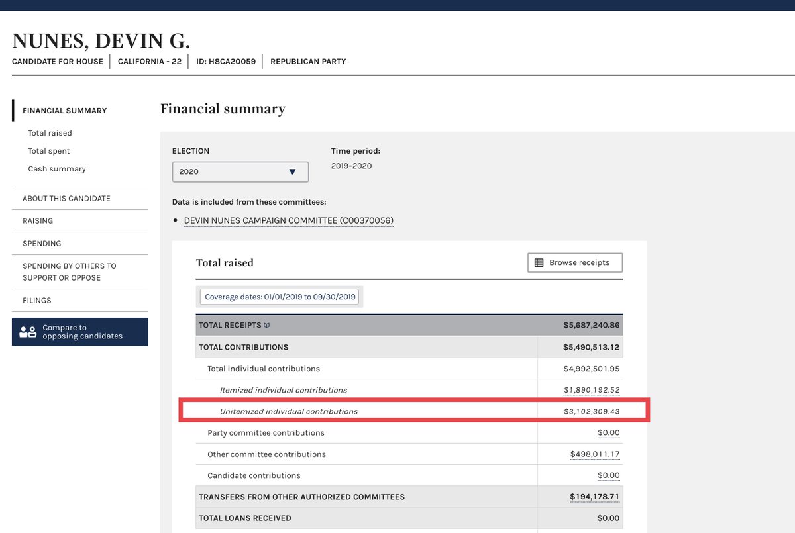Click the Time period 2019–2020 value
This screenshot has width=795, height=533.
351,166
